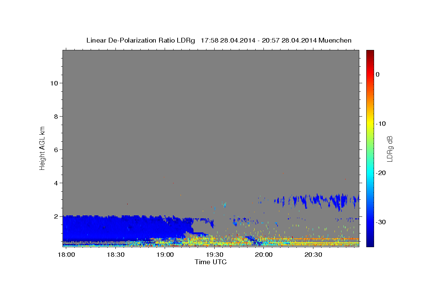Select the 'Time UTC' axis label

pos(211,262)
